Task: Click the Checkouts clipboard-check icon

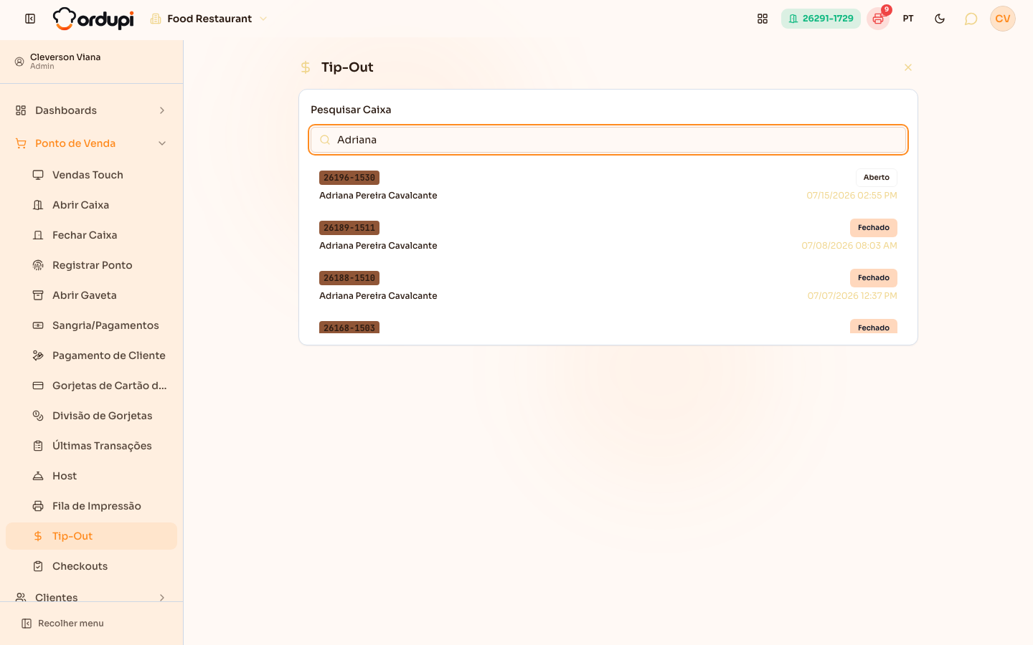Action: coord(38,566)
